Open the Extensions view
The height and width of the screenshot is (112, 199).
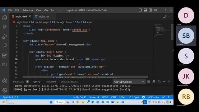pos(5,55)
